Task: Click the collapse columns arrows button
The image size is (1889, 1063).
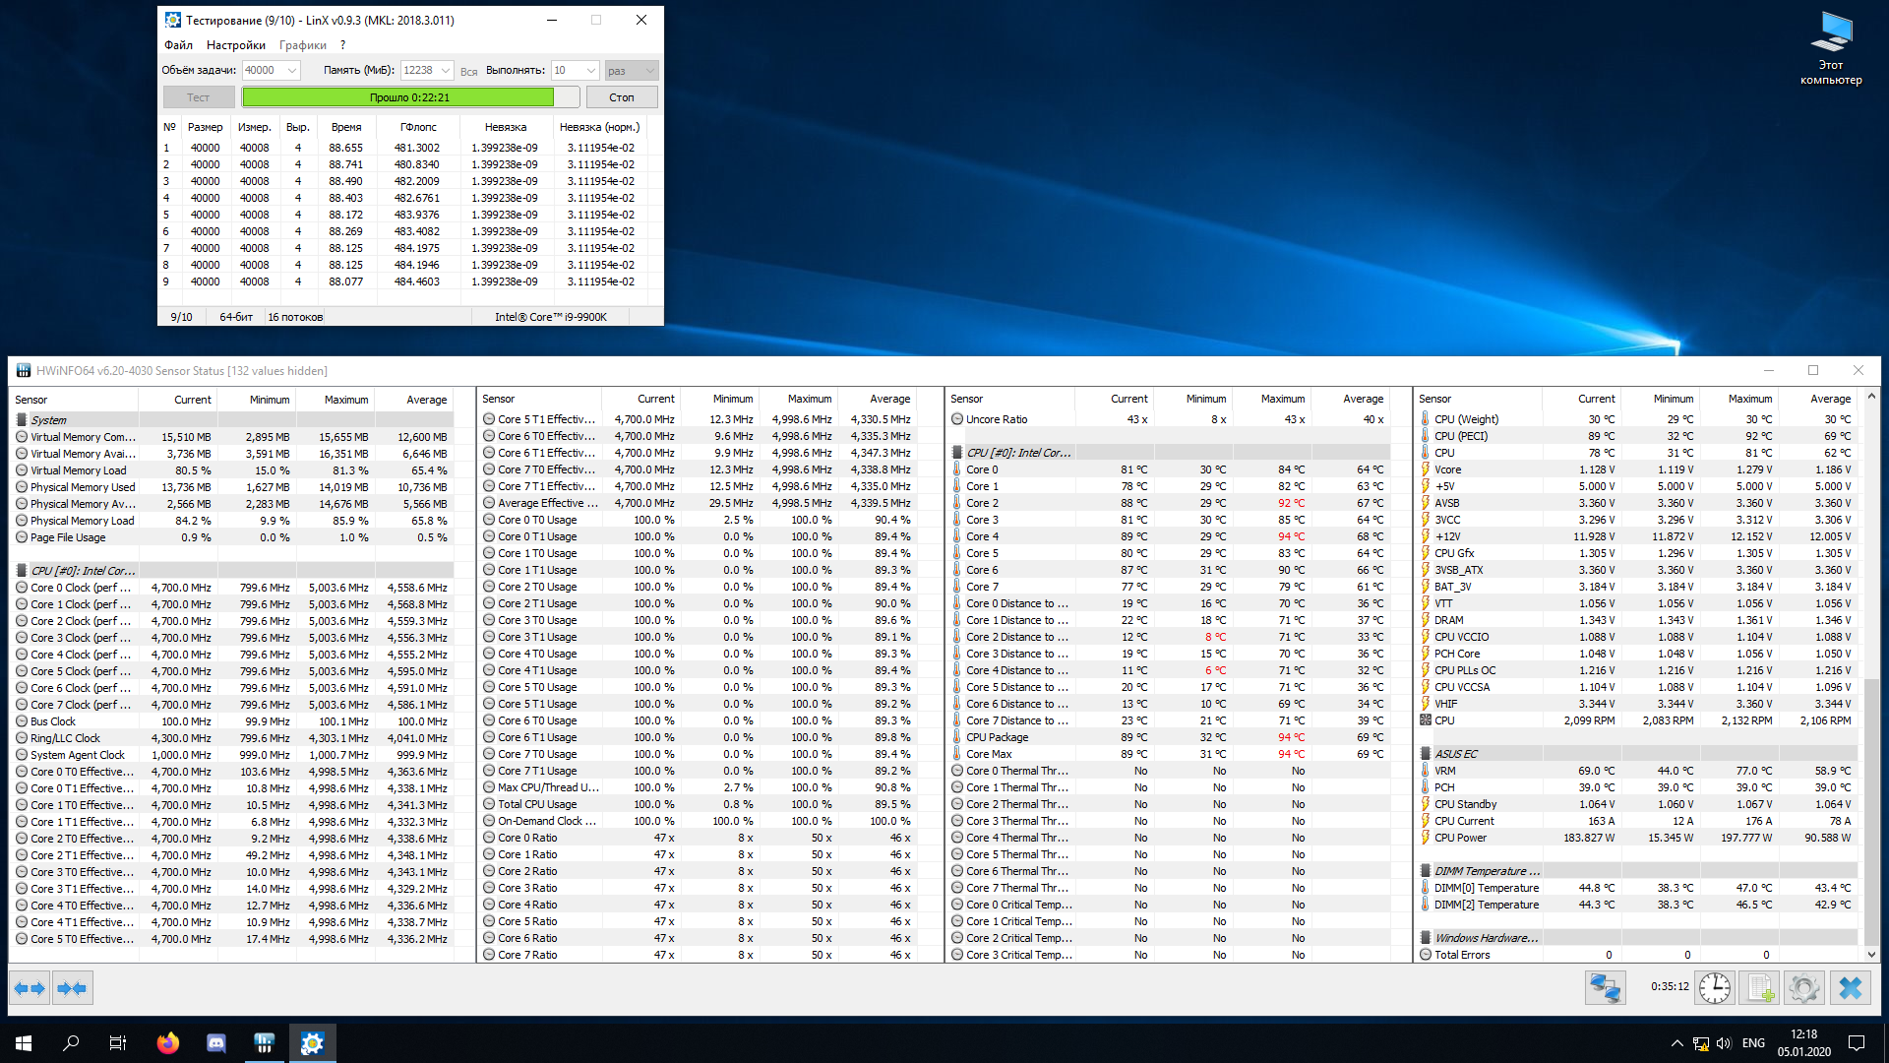Action: [72, 988]
